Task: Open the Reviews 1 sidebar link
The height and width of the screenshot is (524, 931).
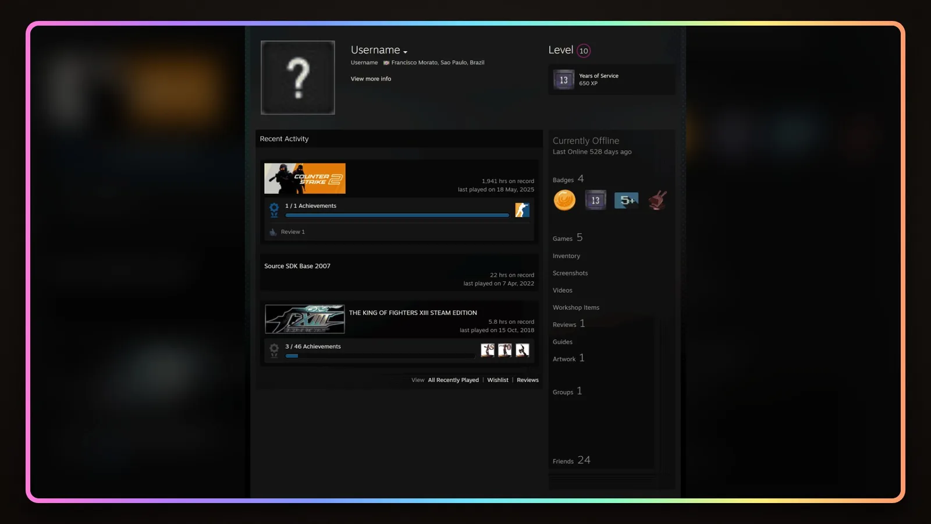Action: [569, 324]
